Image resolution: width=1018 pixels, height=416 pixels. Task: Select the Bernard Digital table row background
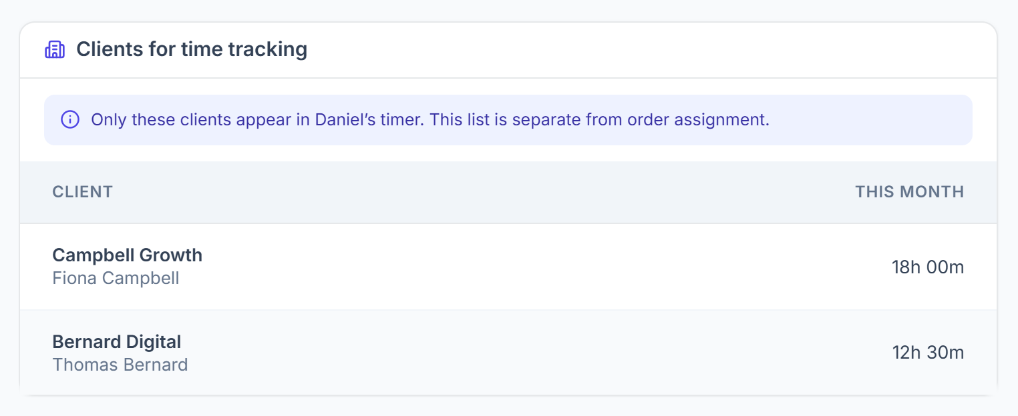click(508, 353)
